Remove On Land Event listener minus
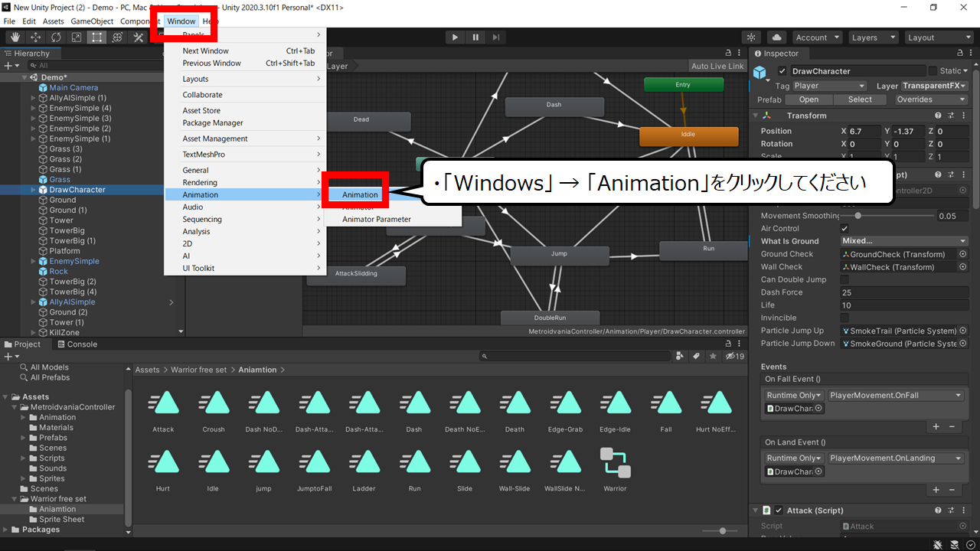 (952, 489)
